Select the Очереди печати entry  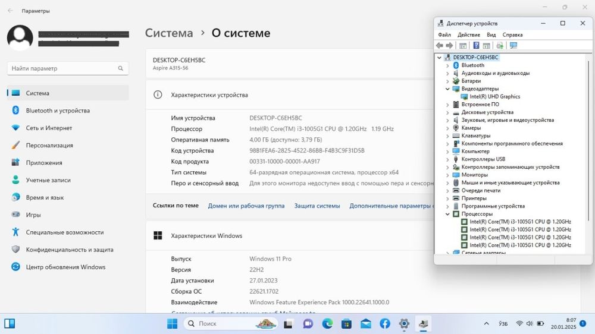coord(481,190)
